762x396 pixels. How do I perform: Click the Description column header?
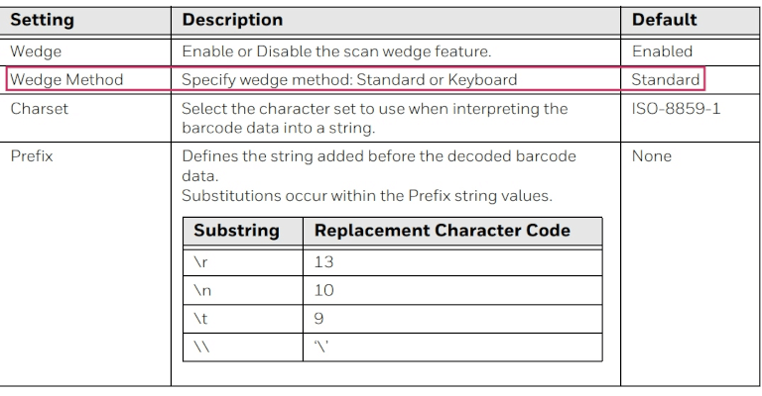pos(232,20)
